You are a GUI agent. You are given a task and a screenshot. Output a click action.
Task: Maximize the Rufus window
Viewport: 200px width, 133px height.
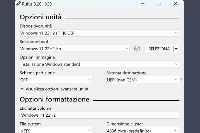pos(159,4)
